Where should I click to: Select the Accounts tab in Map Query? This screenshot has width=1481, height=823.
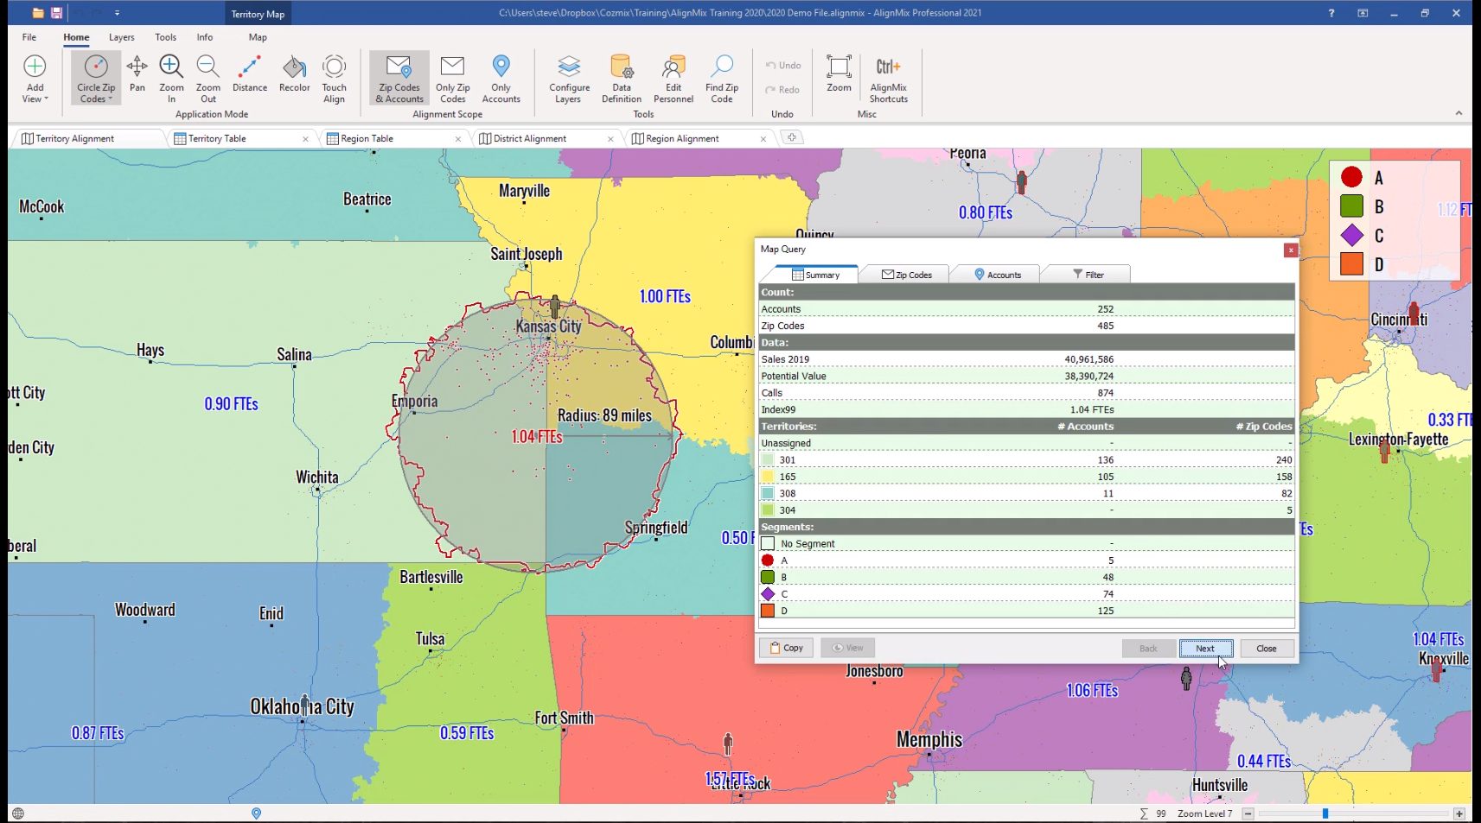pyautogui.click(x=997, y=275)
